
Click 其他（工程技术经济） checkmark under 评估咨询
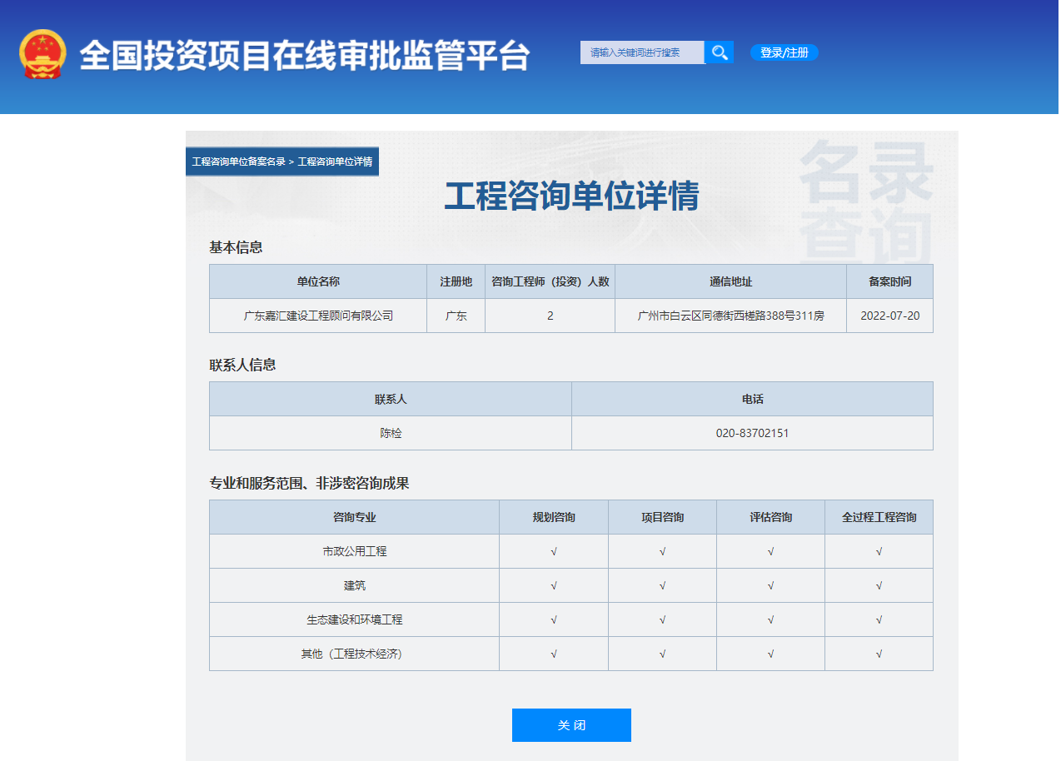[x=771, y=654]
